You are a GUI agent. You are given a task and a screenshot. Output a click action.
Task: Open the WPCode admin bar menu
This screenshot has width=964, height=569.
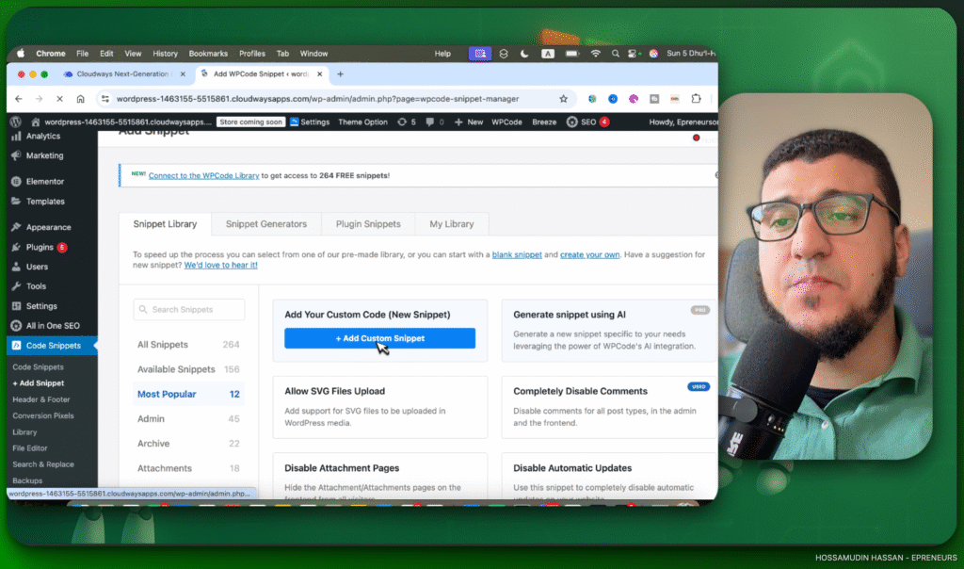[506, 122]
